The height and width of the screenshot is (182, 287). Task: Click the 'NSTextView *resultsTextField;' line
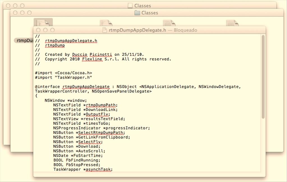89,119
